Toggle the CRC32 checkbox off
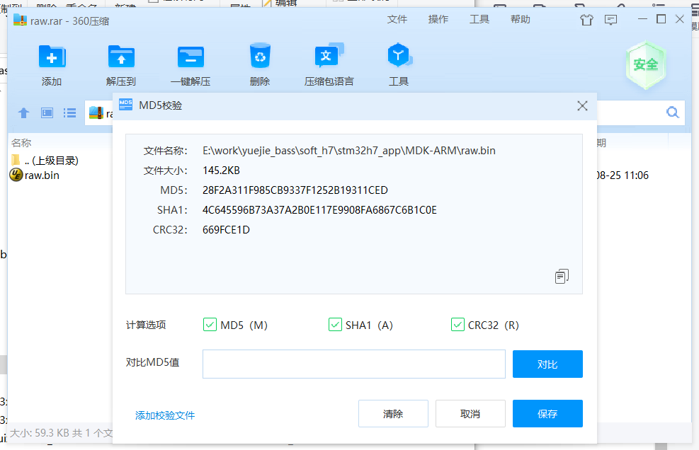The image size is (699, 450). coord(458,325)
